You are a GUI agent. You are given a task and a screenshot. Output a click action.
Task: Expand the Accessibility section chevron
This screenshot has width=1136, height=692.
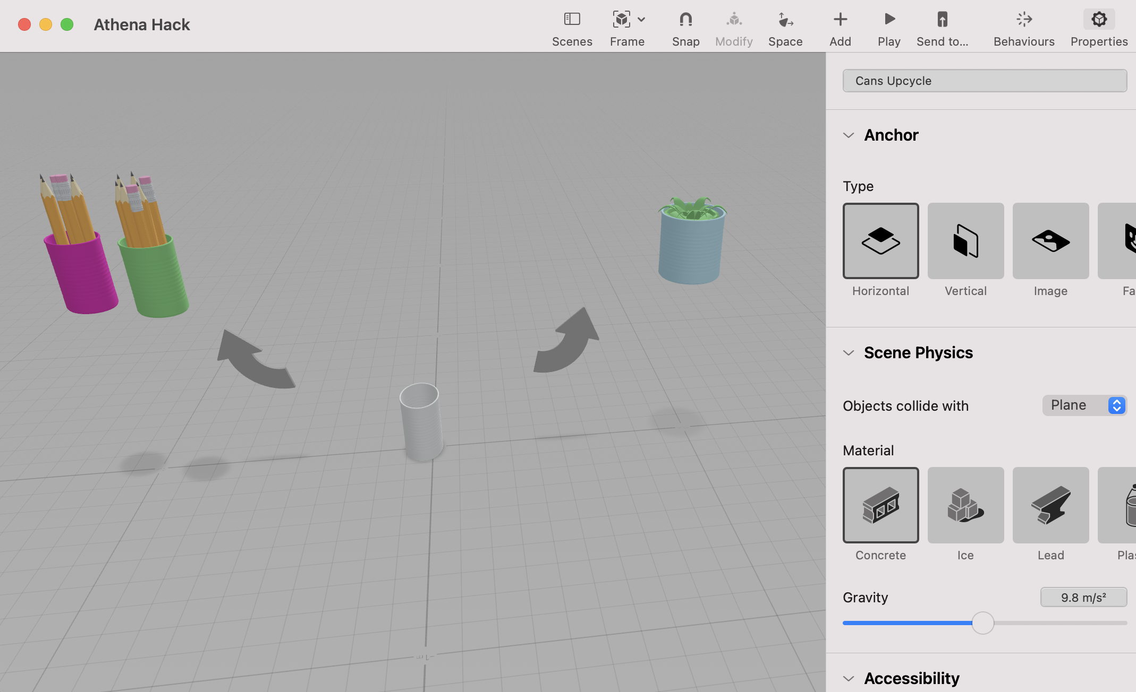click(849, 679)
